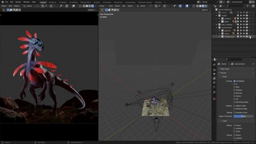256x144 pixels.
Task: Expand the camera collection
Action: [220, 18]
